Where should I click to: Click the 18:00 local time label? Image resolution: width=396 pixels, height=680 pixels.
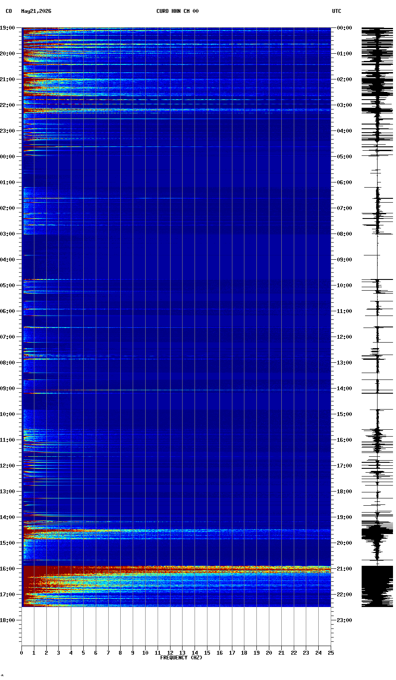point(7,620)
